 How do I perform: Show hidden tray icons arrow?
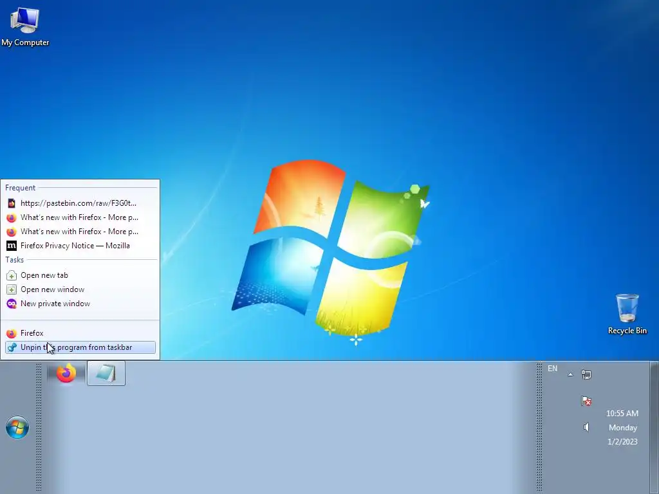click(570, 374)
